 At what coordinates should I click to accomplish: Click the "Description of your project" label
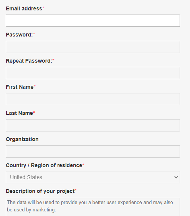40,191
